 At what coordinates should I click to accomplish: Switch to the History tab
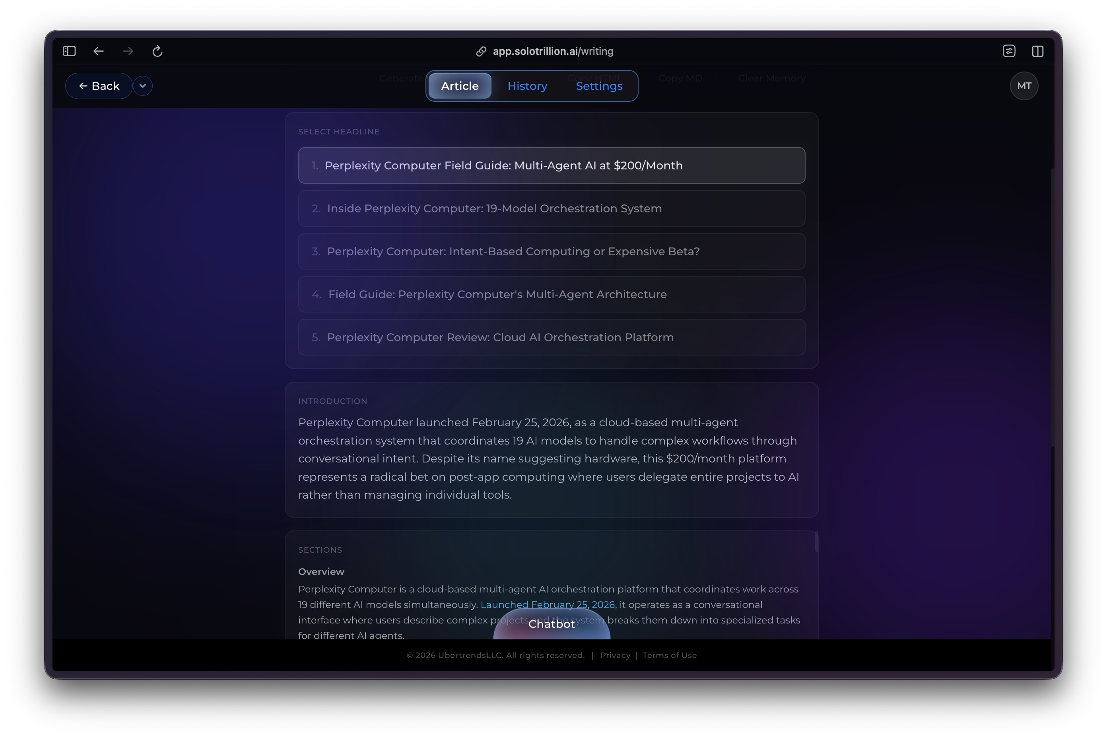coord(527,85)
